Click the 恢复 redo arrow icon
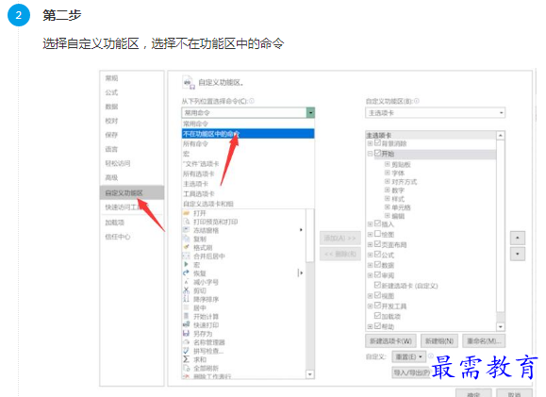Image resolution: width=546 pixels, height=397 pixels. click(187, 273)
